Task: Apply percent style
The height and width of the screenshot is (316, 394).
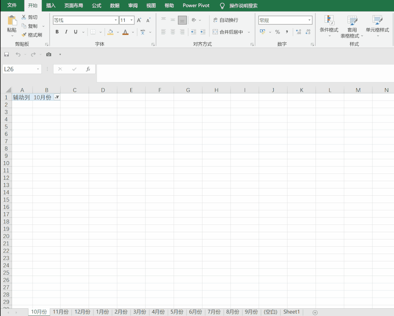Action: (x=277, y=32)
